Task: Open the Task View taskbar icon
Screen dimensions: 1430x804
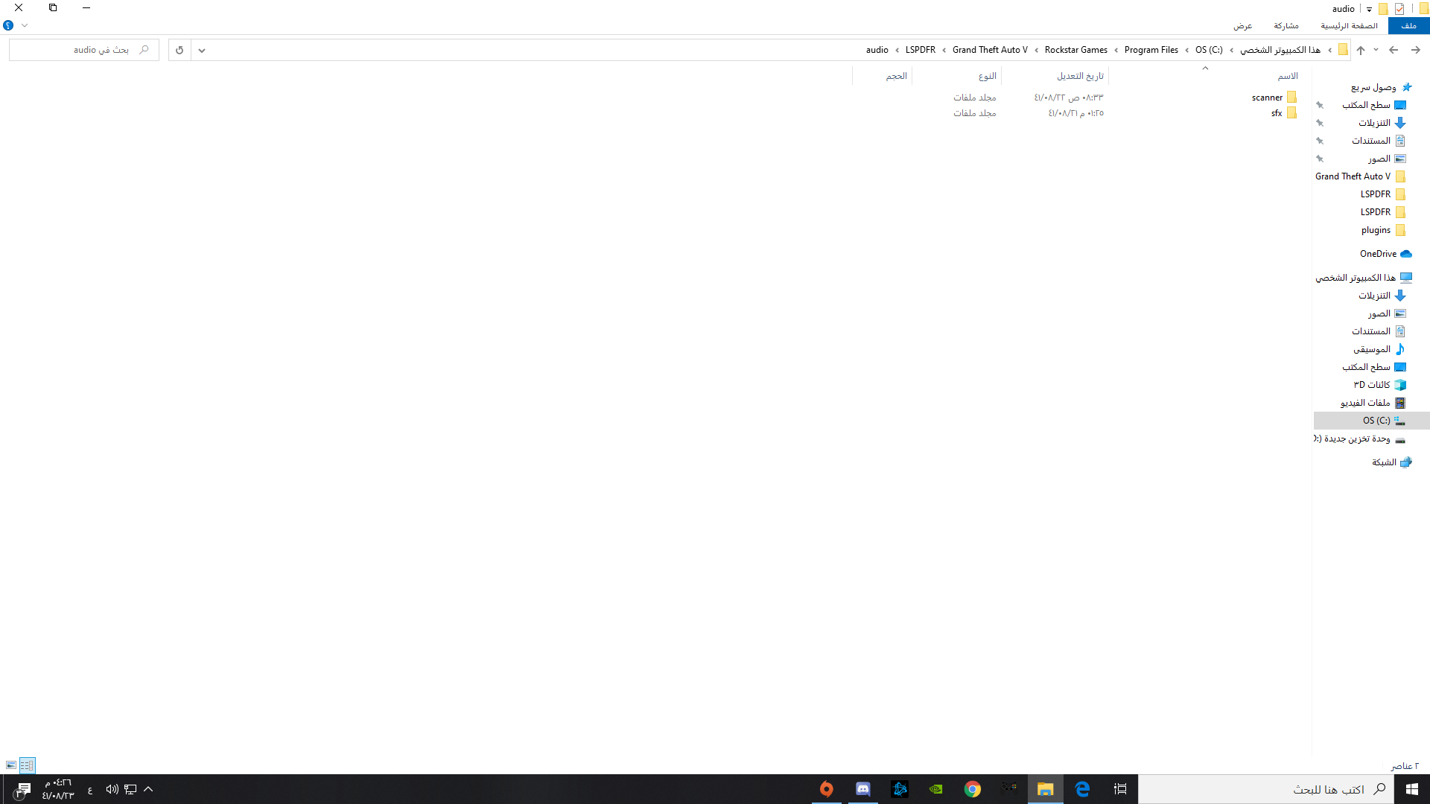Action: coord(1120,789)
